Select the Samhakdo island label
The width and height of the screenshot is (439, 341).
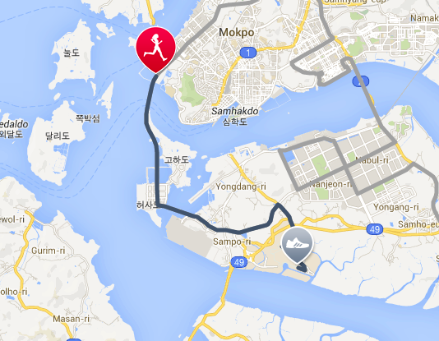(234, 111)
